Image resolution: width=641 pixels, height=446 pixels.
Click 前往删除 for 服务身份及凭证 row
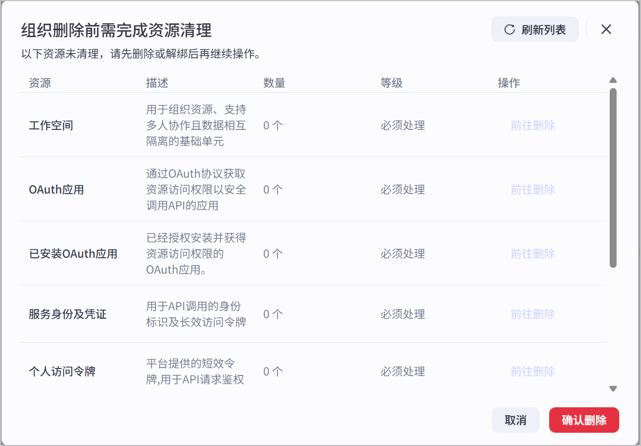(x=533, y=314)
